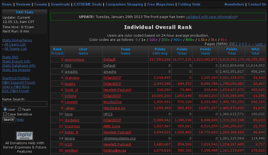
Task: Open user -alias- profile link
Action: point(70,108)
